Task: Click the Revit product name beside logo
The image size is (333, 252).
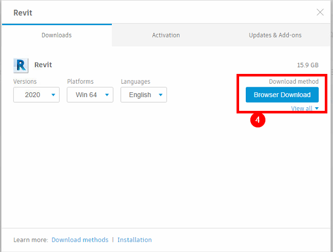Action: pos(43,65)
